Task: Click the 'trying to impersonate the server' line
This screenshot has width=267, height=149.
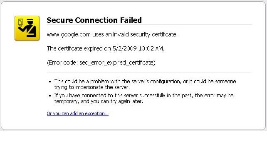Action: 92,87
